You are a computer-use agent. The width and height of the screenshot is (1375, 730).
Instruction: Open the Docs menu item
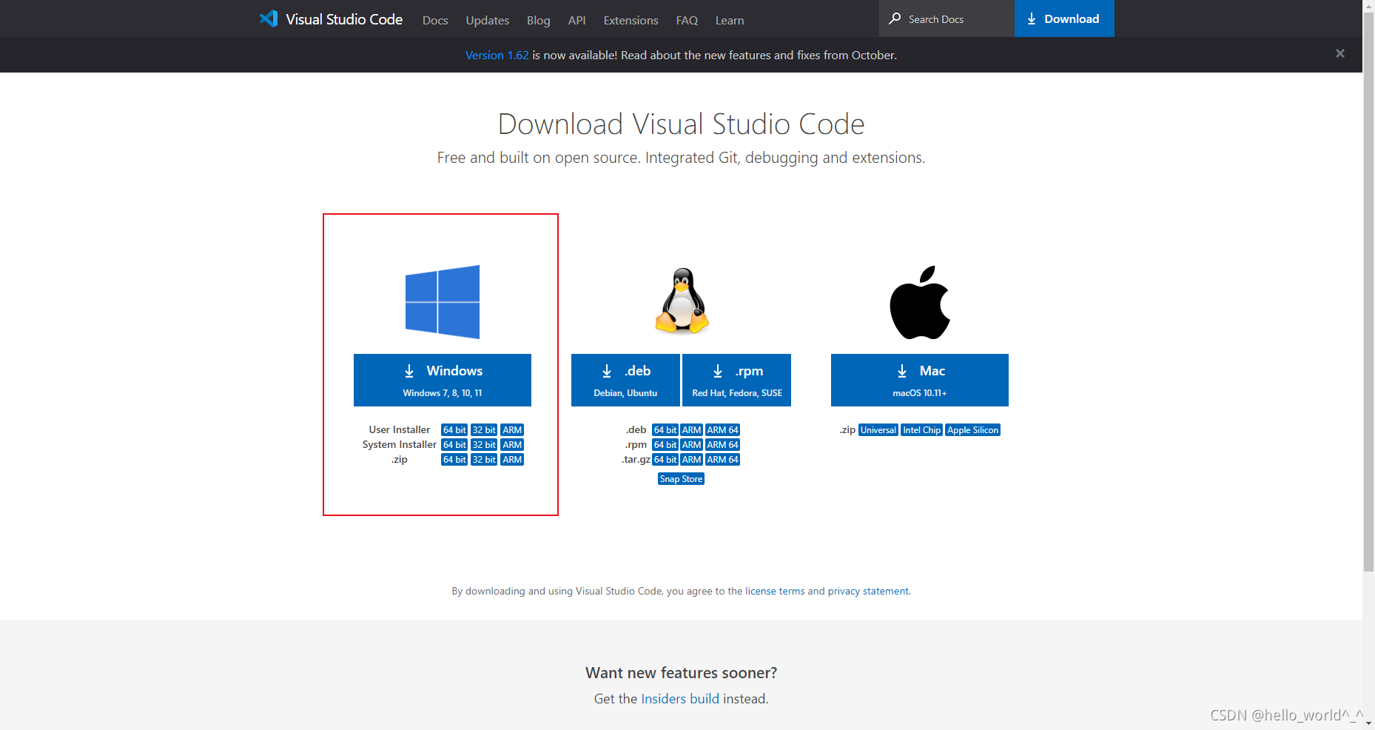[435, 20]
